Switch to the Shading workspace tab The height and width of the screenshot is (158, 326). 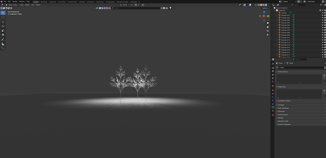(82, 2)
